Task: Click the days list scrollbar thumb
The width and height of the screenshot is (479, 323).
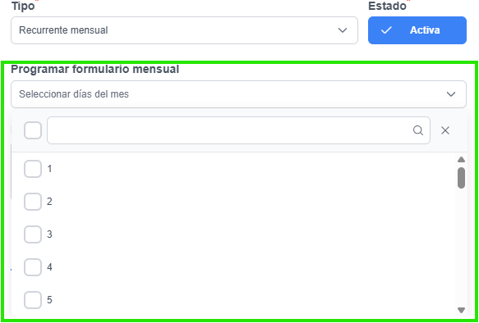Action: tap(461, 178)
